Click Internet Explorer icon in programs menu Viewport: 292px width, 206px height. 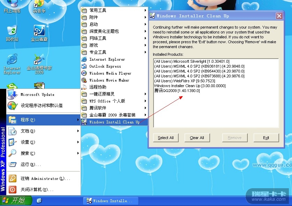84,59
